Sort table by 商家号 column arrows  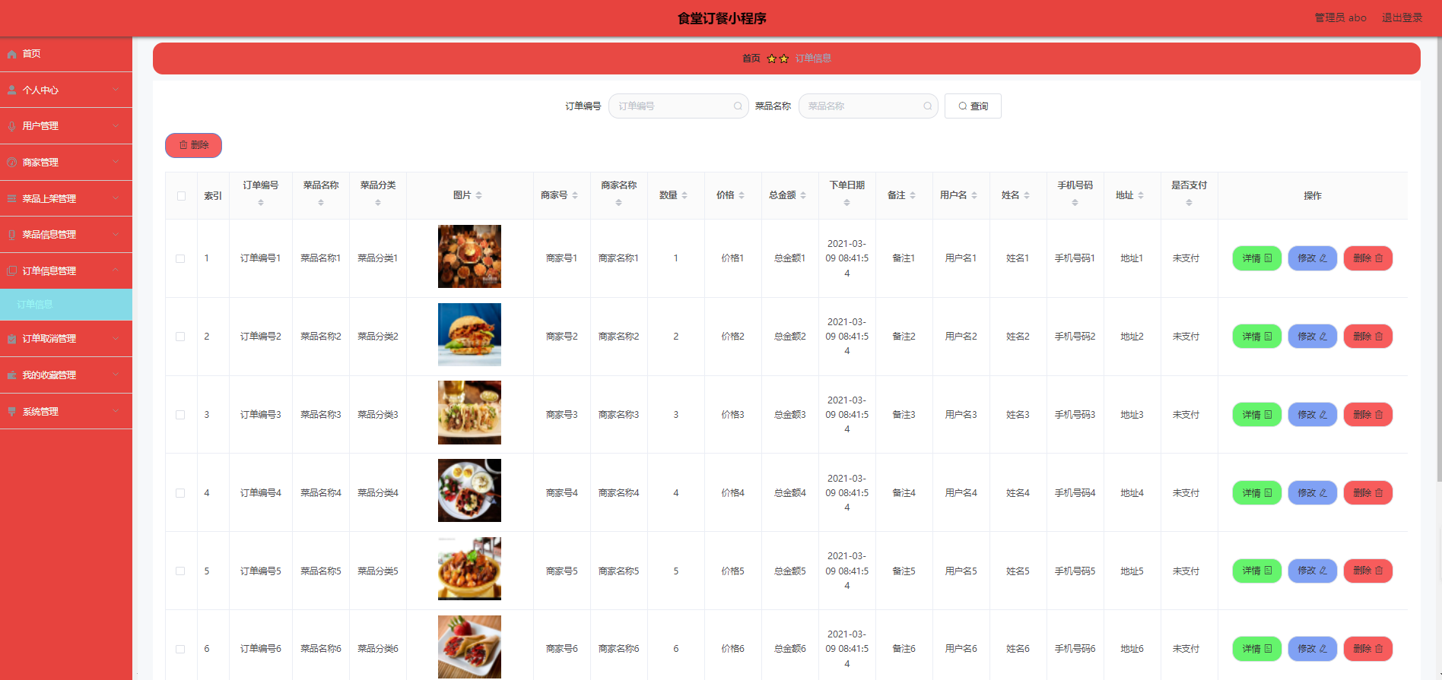click(575, 195)
